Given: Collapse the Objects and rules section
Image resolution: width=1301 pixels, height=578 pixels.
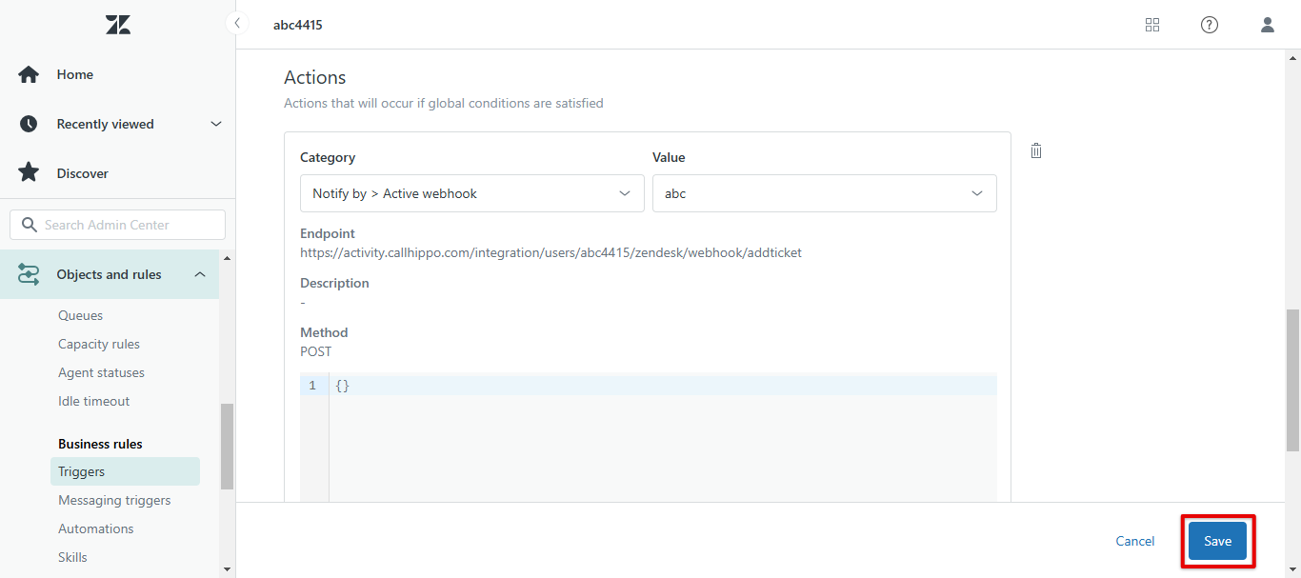Looking at the screenshot, I should click(x=200, y=274).
